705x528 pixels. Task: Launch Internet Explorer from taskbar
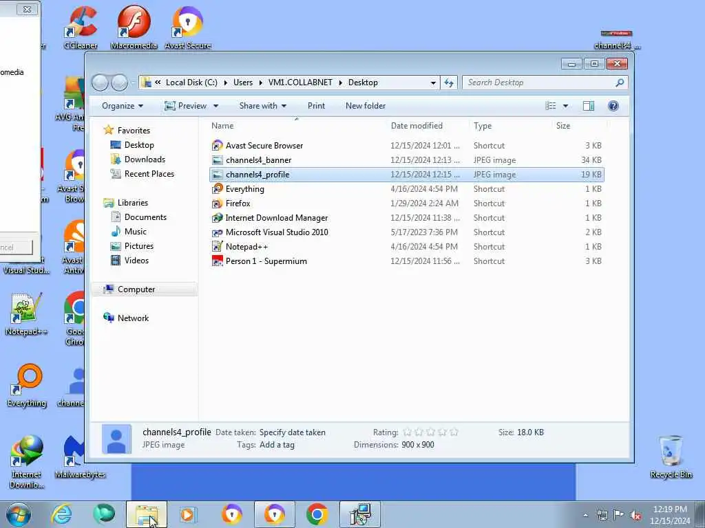click(61, 514)
